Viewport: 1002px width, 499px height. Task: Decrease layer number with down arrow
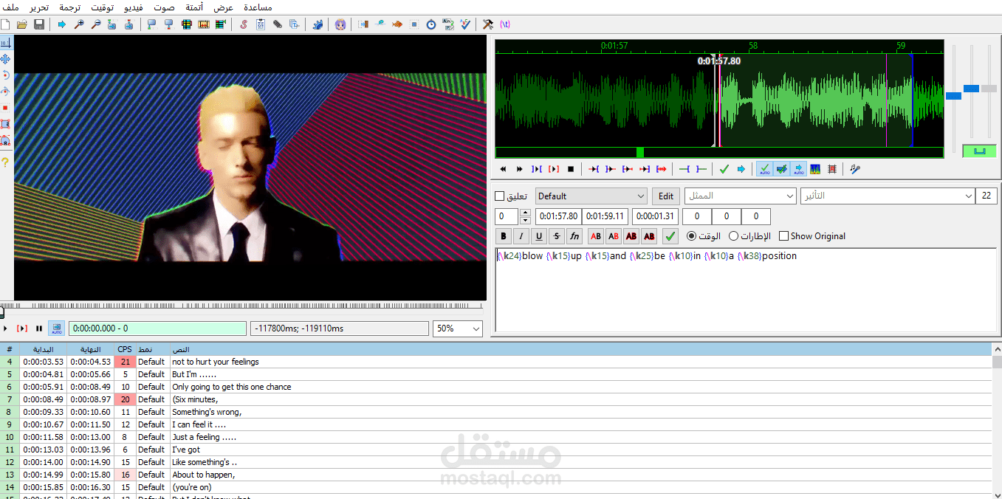click(x=525, y=220)
